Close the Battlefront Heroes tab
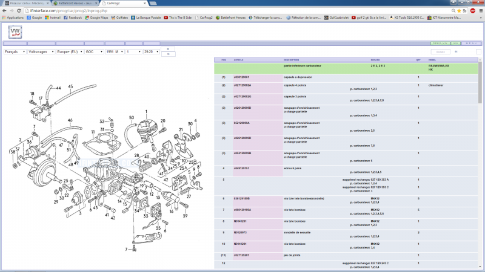485x272 pixels. click(x=96, y=4)
